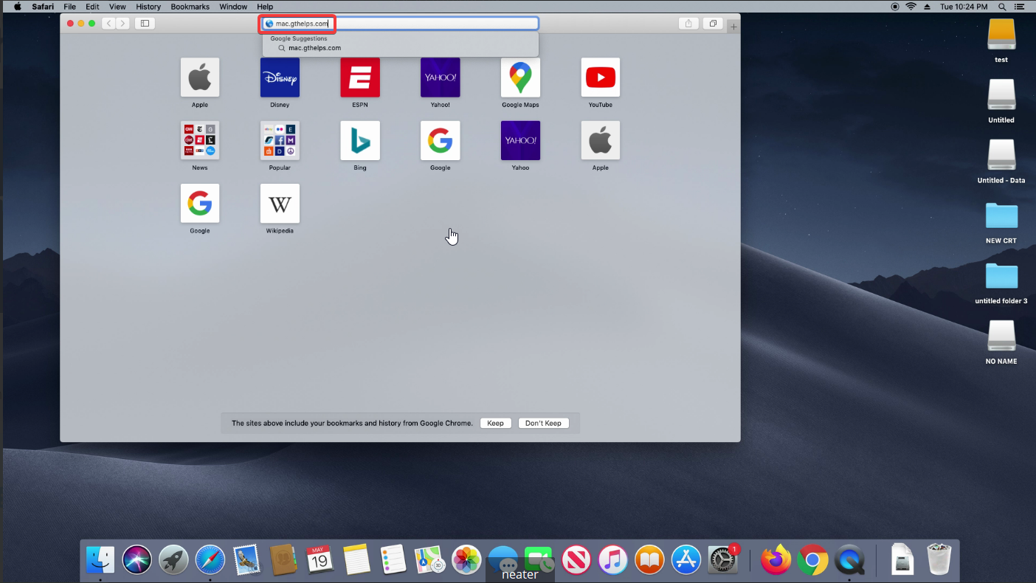Open the Apple favorite under YouTube
Screen dimensions: 1036x583
pos(601,140)
